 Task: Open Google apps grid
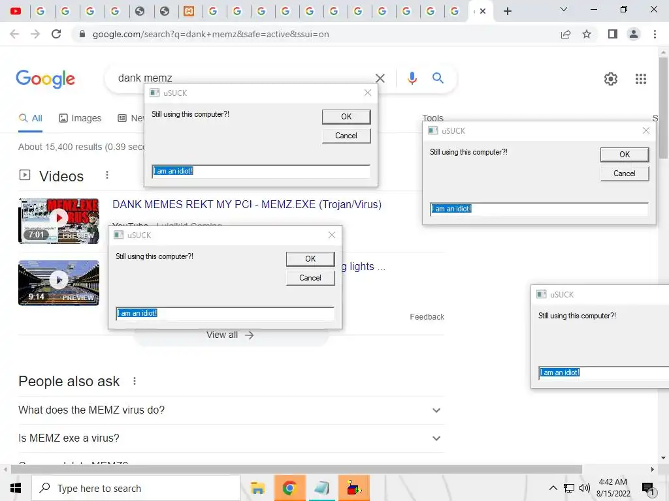641,79
